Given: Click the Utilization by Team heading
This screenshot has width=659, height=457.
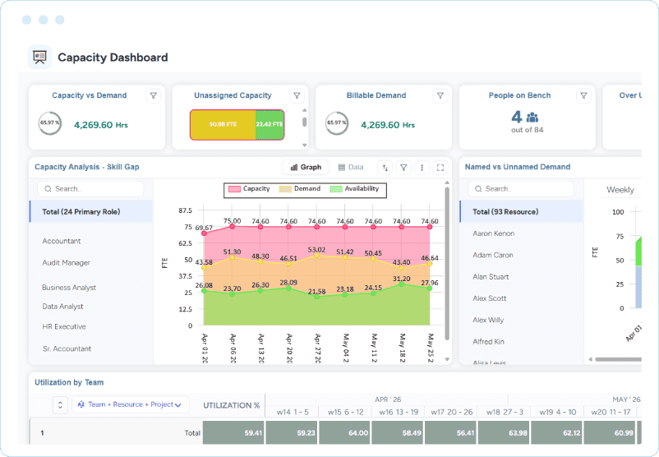Looking at the screenshot, I should click(x=69, y=382).
